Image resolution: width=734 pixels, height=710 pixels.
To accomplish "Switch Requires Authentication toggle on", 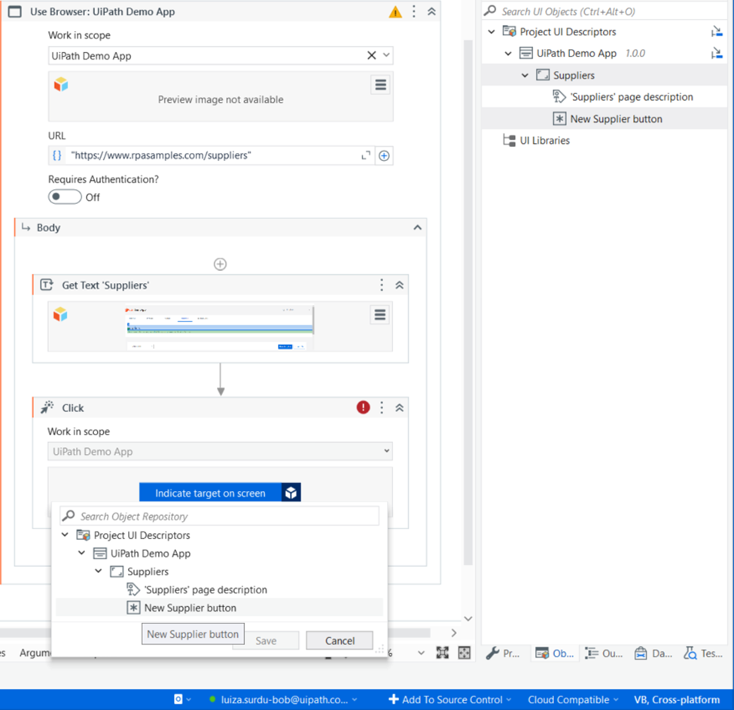I will click(x=64, y=197).
